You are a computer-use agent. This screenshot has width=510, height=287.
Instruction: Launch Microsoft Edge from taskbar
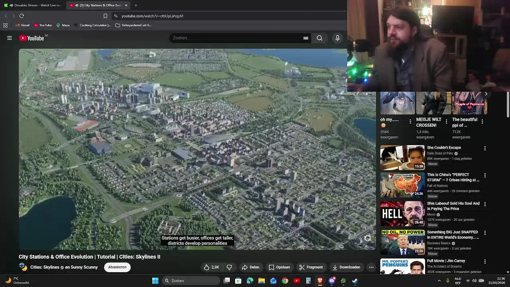pyautogui.click(x=250, y=281)
